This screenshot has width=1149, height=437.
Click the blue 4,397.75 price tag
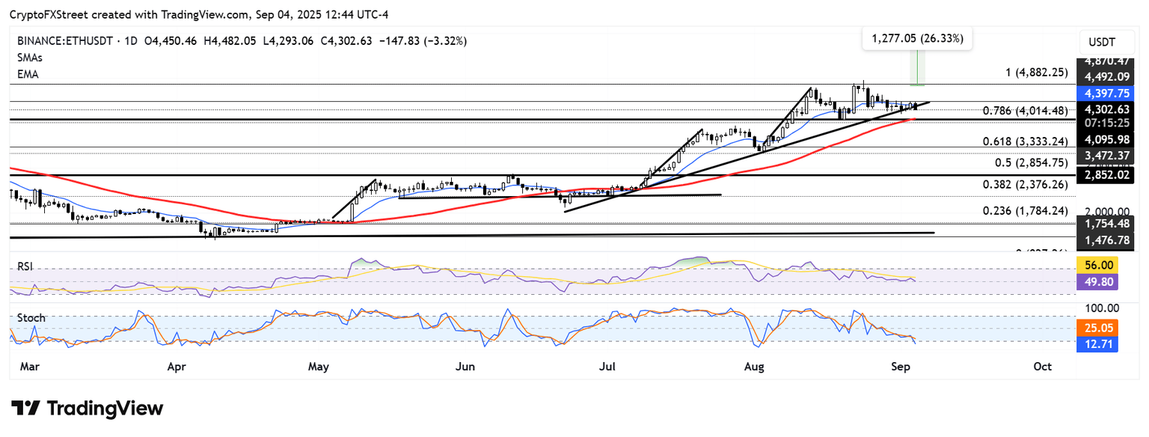(1104, 94)
